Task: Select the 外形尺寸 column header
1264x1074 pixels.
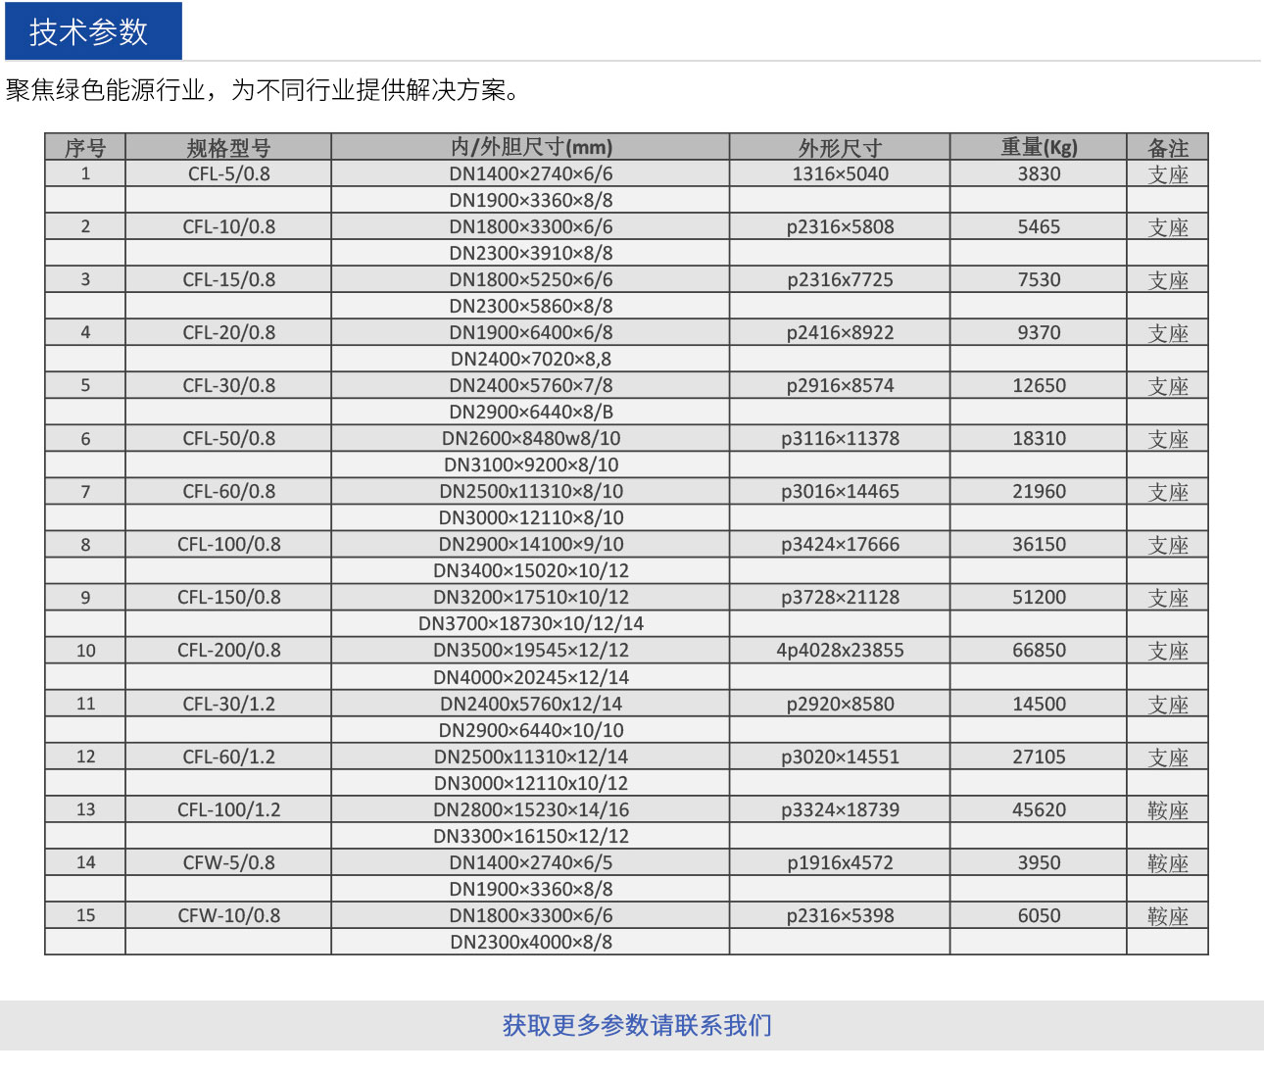Action: point(840,148)
